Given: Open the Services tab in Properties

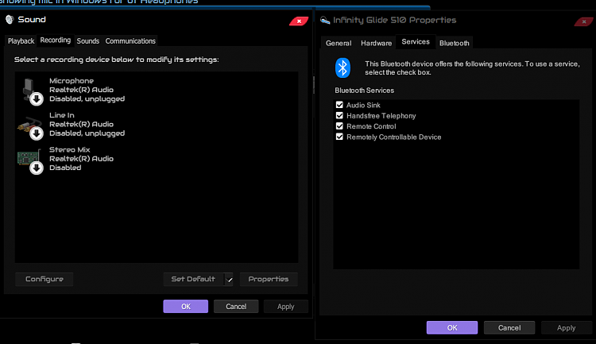Looking at the screenshot, I should (416, 42).
